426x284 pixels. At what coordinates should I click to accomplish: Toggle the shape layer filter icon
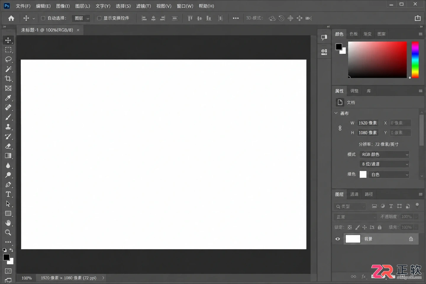(399, 206)
